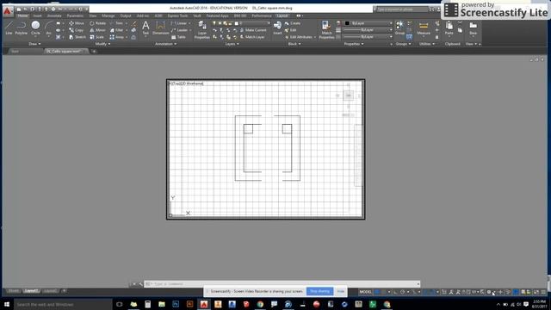
Task: Insert a Table
Action: [178, 37]
